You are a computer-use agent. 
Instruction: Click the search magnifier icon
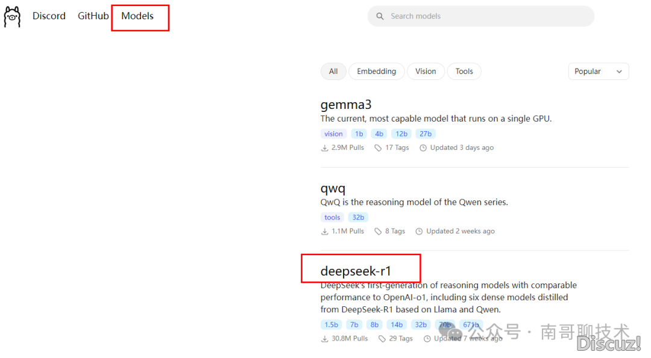[380, 16]
